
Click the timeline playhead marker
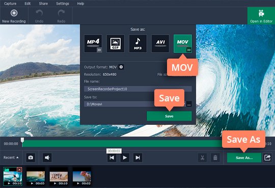point(22,140)
